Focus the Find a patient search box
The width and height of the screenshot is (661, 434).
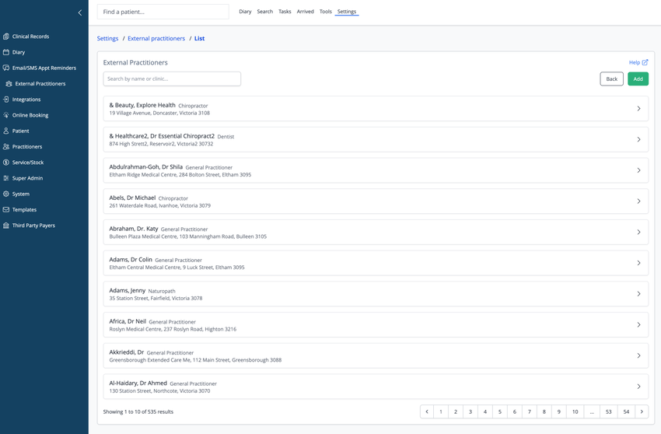(163, 12)
